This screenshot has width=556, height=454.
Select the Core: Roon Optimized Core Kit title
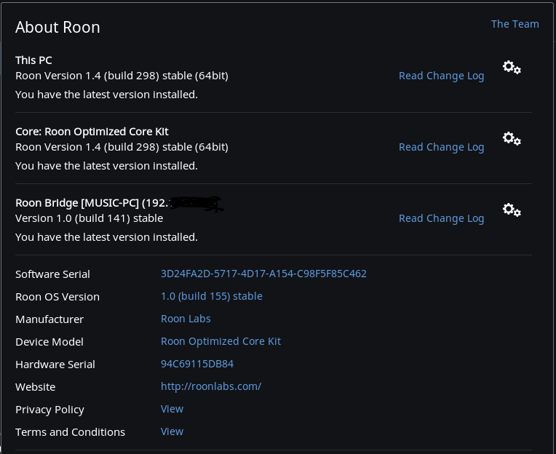coord(92,132)
